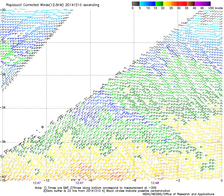Click the -34 latitude axis label
The height and width of the screenshot is (196, 224).
click(x=3, y=74)
